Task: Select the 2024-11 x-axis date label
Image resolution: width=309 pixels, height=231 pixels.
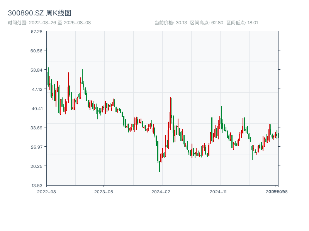Action: [x=218, y=191]
